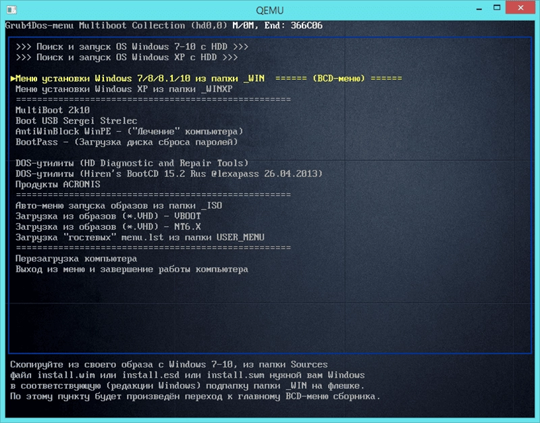Screen dimensions: 540x423
Task: Minimize the QEMU window
Action: (x=479, y=9)
